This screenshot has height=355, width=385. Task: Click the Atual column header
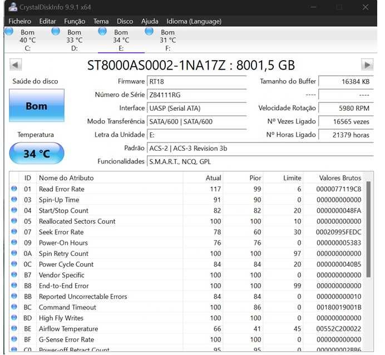tap(203, 177)
